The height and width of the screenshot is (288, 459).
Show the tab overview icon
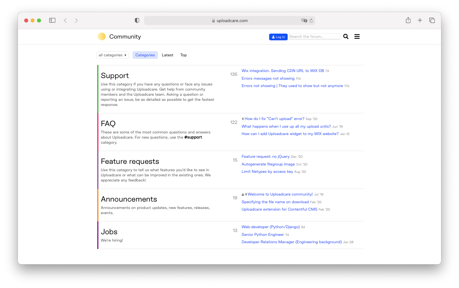tap(432, 20)
